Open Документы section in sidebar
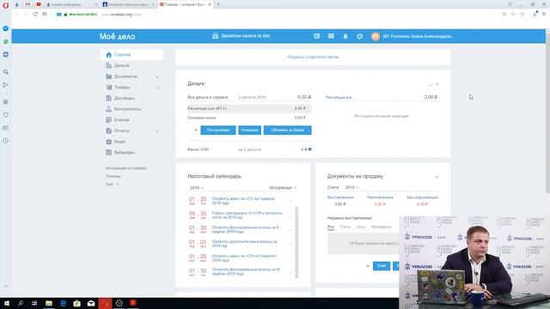The height and width of the screenshot is (309, 550). [125, 76]
